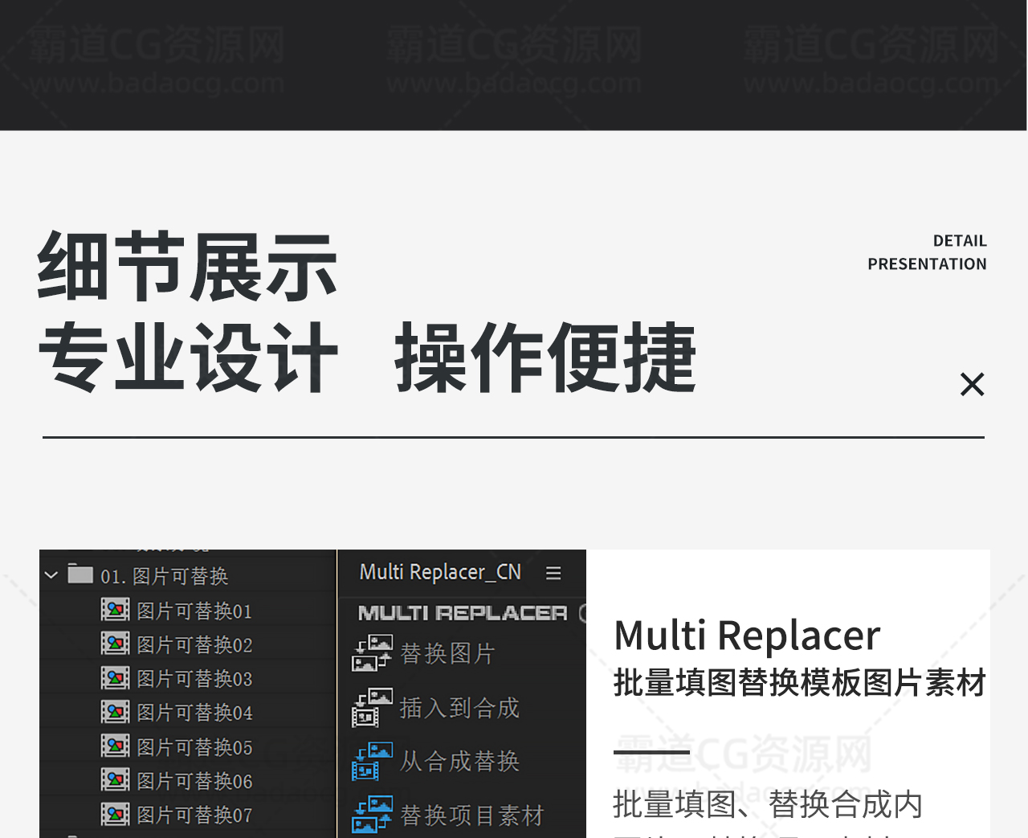
Task: Click the 替换图片 text label
Action: [447, 654]
